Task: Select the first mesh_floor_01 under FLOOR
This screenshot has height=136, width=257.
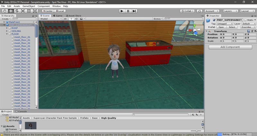Action: tap(22, 37)
